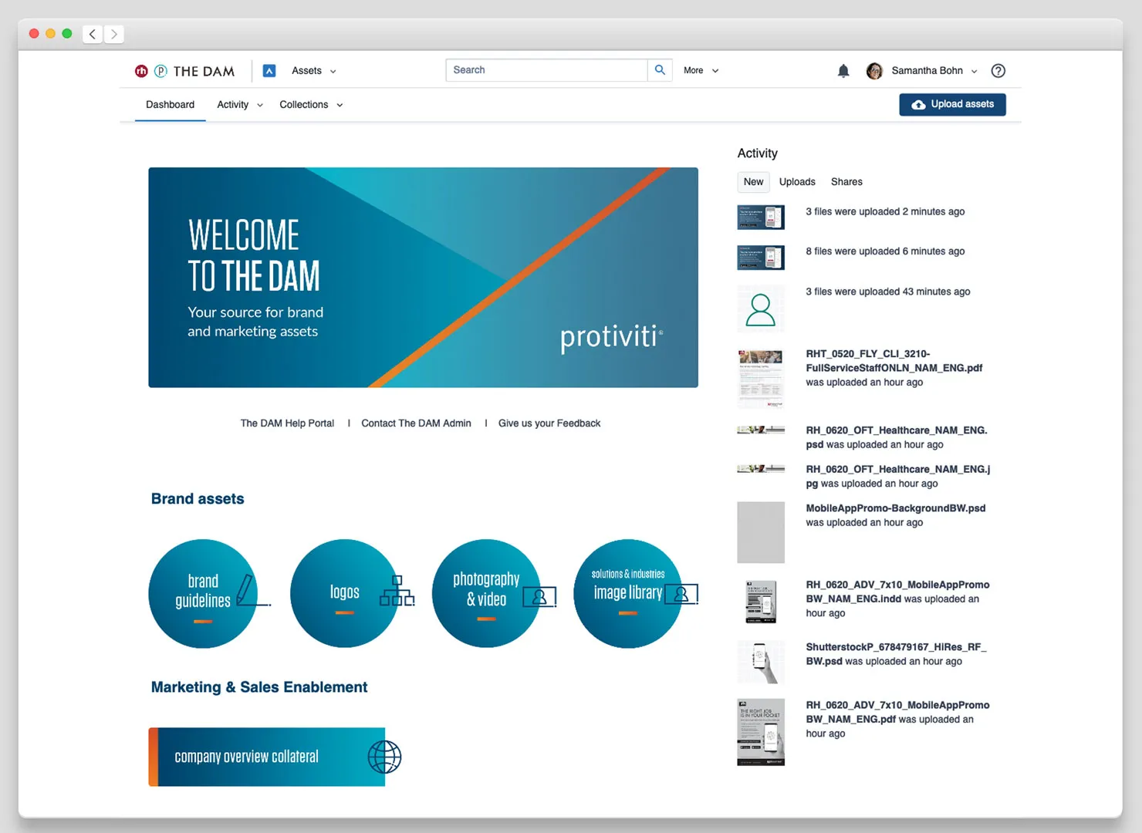1142x833 pixels.
Task: Open the company overview collateral banner
Action: coord(267,757)
